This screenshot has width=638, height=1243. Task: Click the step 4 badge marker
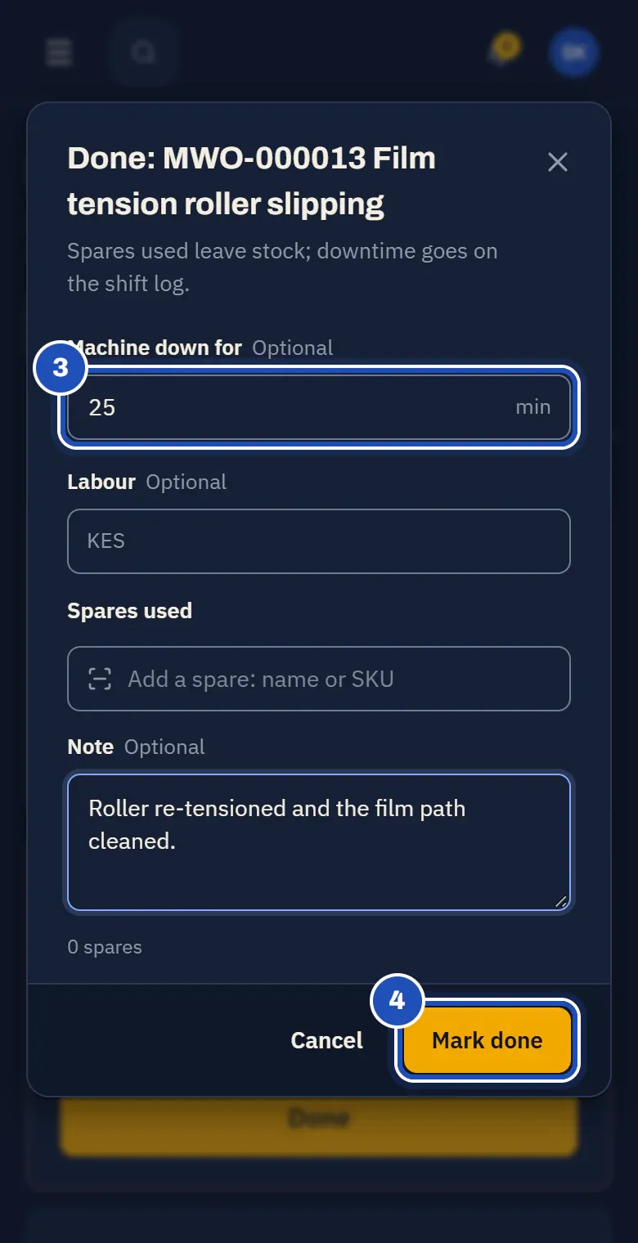click(397, 1000)
